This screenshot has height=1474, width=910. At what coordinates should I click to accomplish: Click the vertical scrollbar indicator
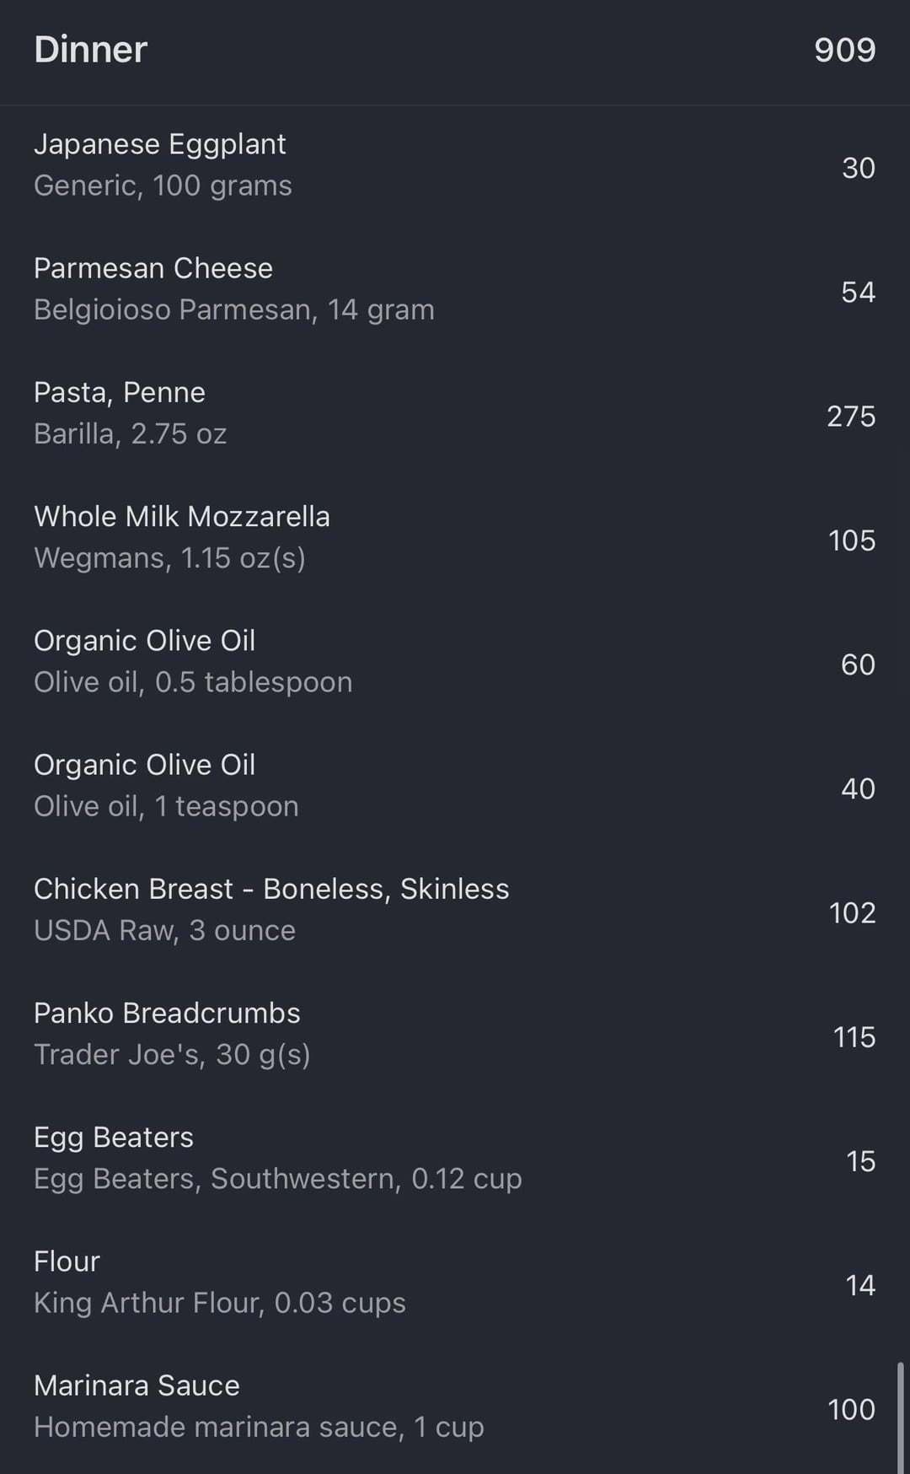(900, 1417)
